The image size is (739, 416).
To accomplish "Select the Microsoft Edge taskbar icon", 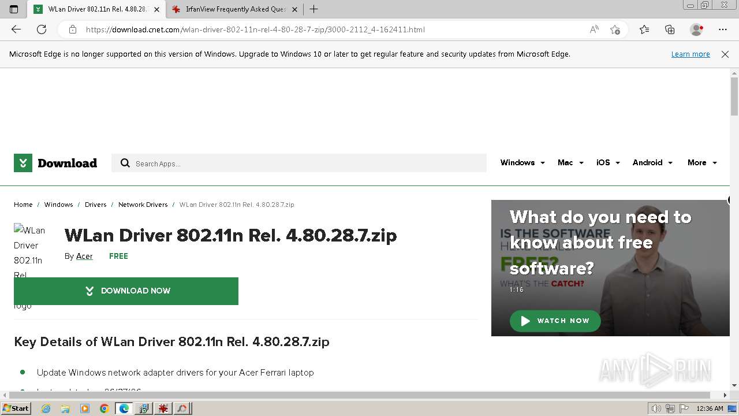I will tap(124, 408).
